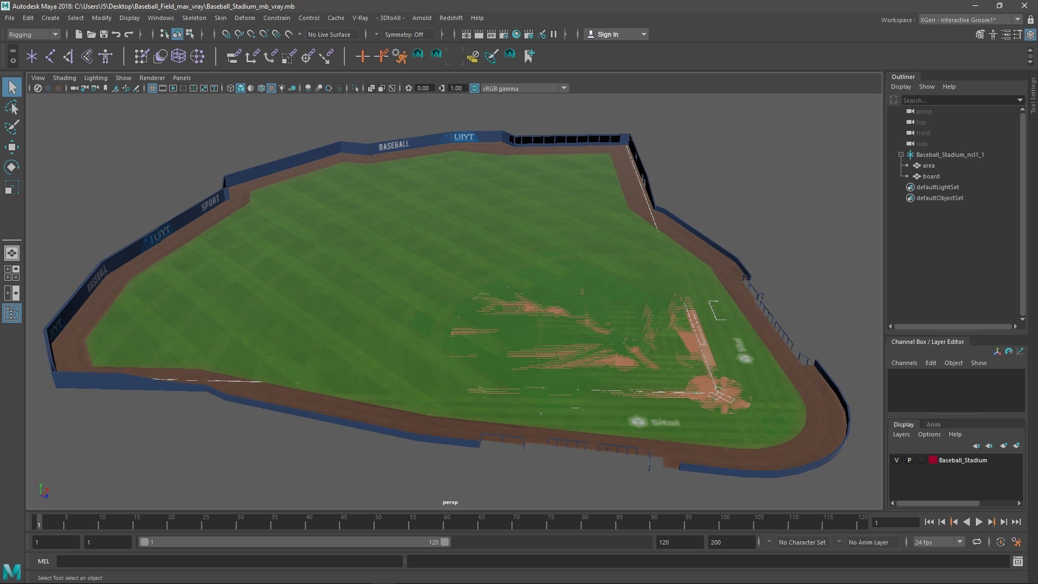Click the Outliner search field
This screenshot has width=1038, height=584.
click(x=962, y=100)
